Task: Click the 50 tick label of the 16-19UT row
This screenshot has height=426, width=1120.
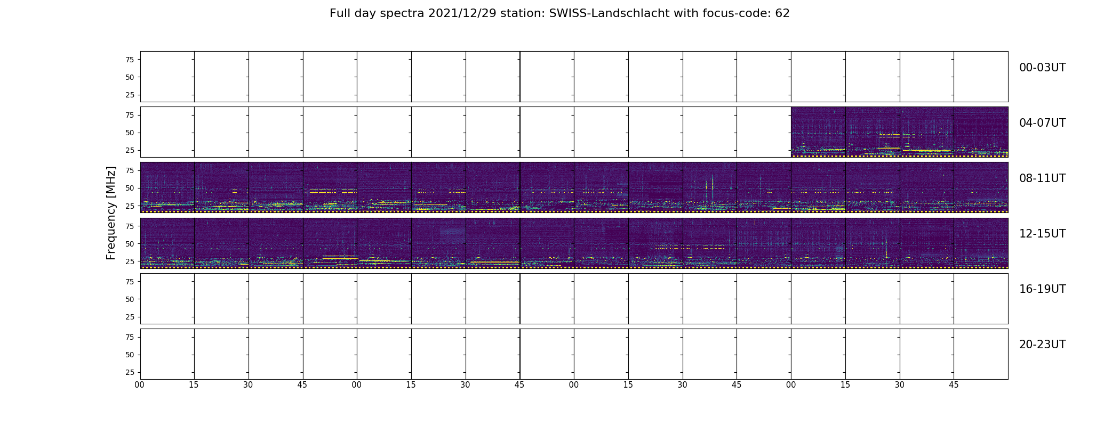Action: click(x=130, y=299)
